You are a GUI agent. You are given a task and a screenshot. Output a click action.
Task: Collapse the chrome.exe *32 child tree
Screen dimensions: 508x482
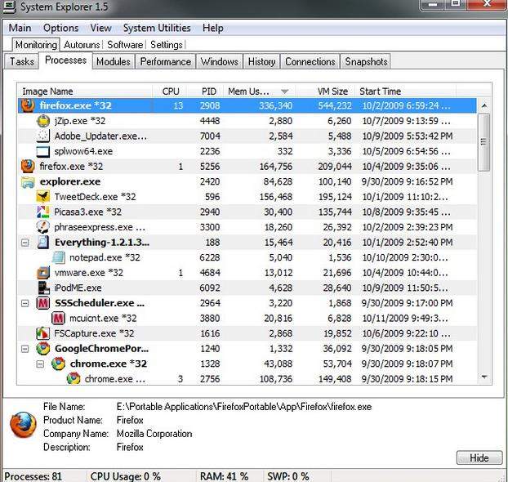(x=40, y=364)
